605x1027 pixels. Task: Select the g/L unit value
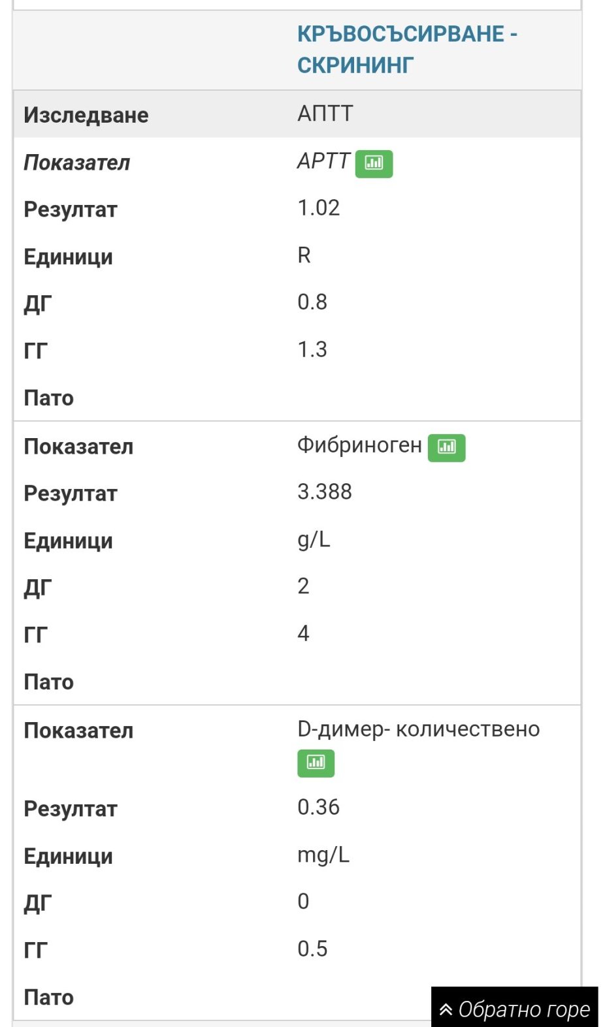click(x=314, y=539)
